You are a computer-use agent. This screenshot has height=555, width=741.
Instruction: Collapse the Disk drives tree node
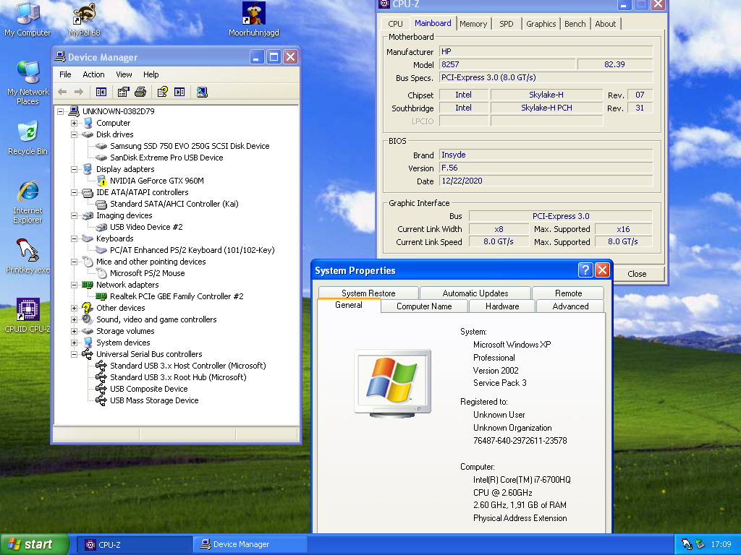(74, 134)
